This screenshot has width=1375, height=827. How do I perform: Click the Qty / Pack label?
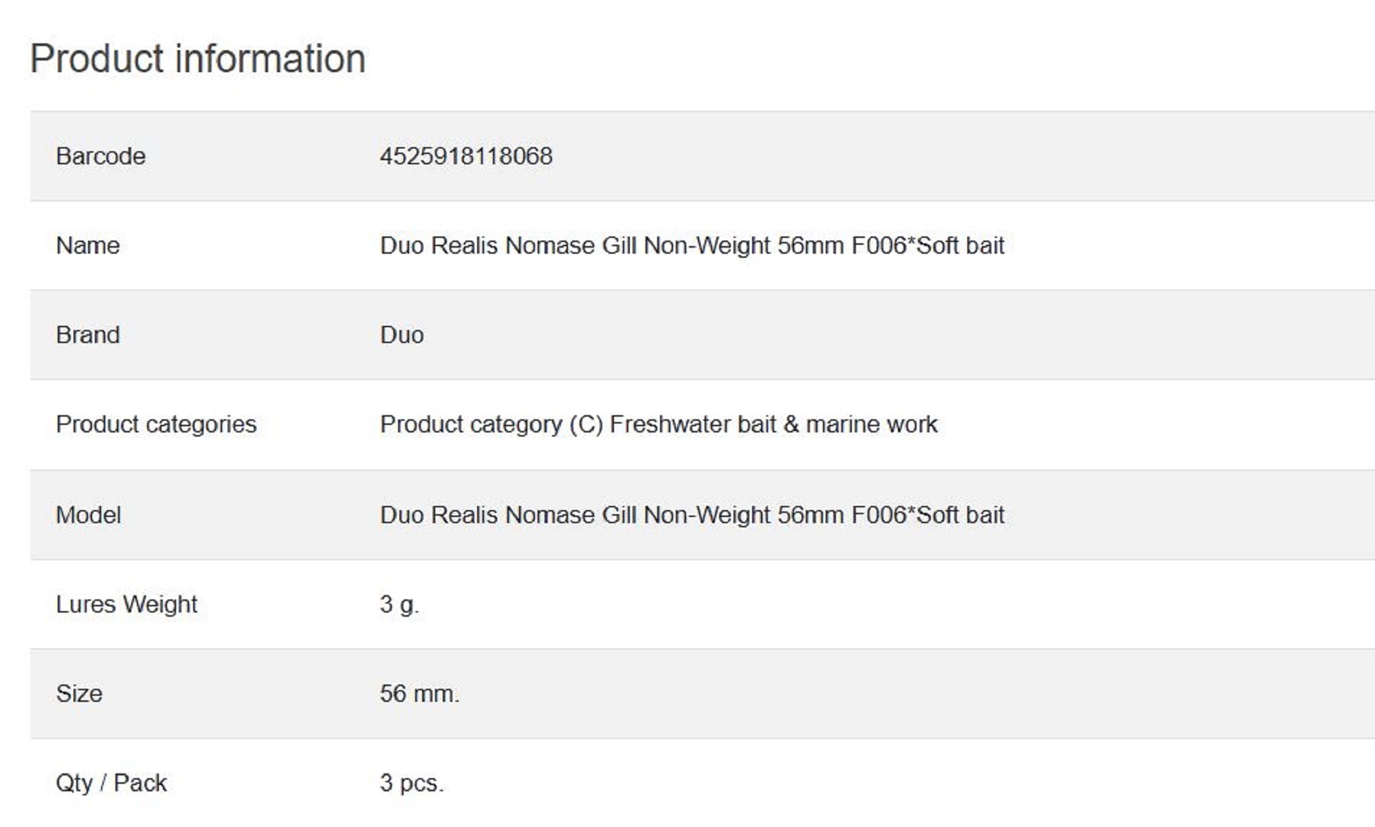pos(111,783)
